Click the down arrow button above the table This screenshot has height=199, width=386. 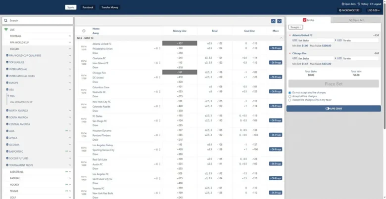pos(280,21)
